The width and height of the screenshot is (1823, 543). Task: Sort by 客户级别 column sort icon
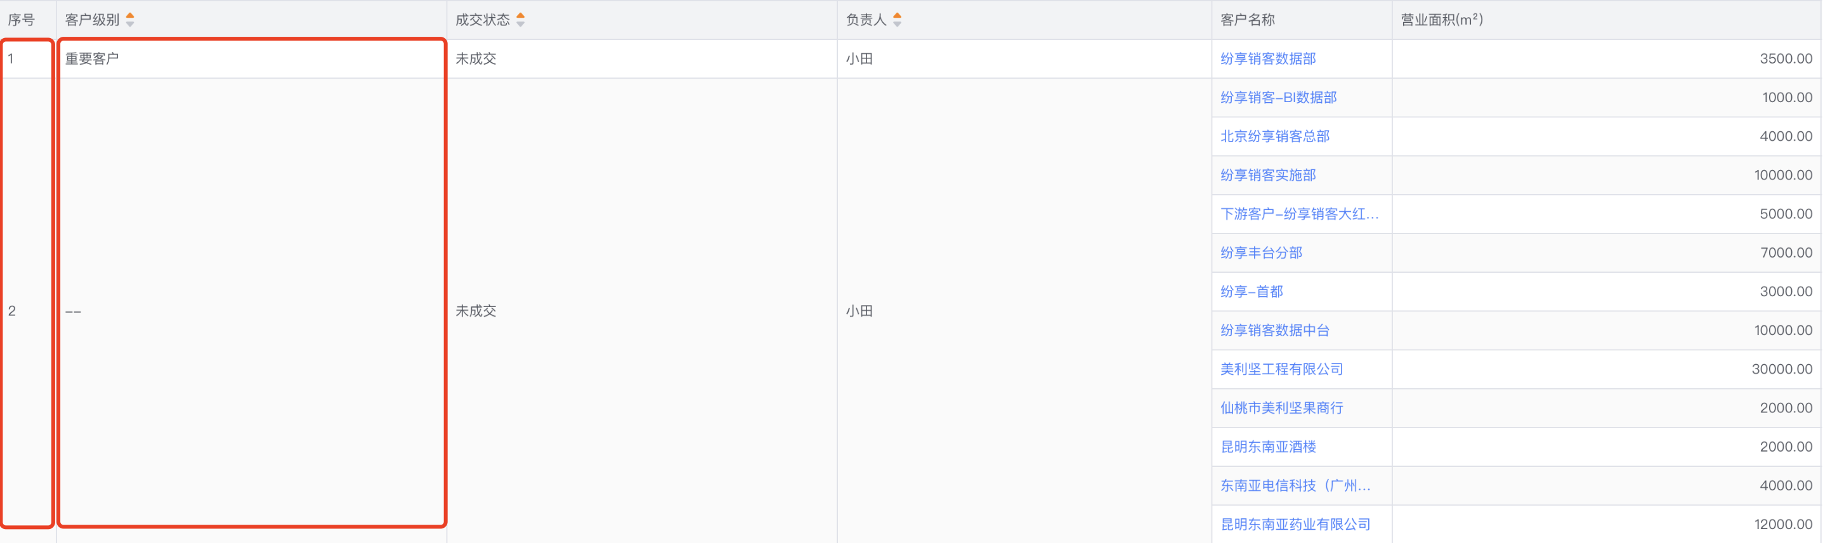(x=130, y=20)
